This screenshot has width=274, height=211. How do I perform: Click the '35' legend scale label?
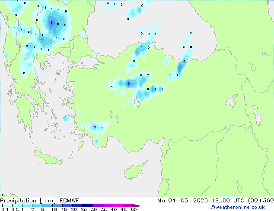pyautogui.click(x=104, y=209)
